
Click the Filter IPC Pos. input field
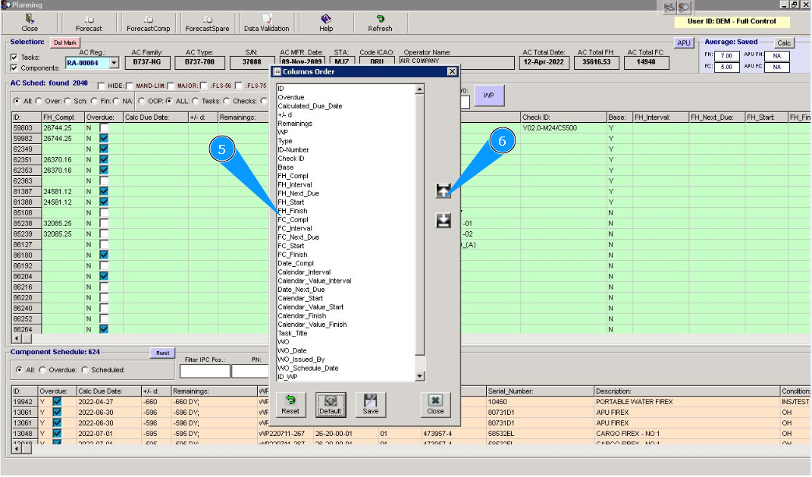204,372
